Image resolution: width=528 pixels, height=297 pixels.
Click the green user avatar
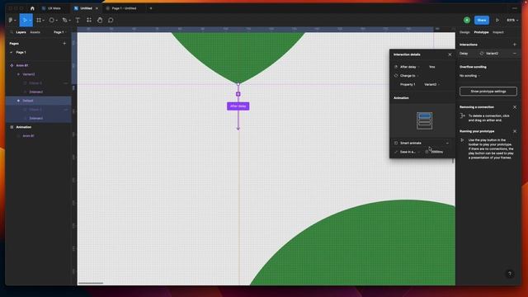[467, 20]
